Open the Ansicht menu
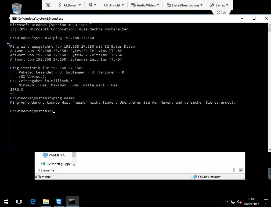 point(114,5)
